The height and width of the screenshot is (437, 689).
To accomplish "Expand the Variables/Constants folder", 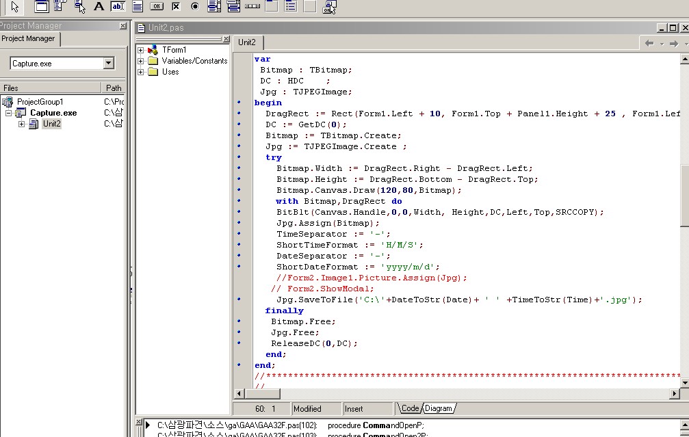I will [x=141, y=61].
